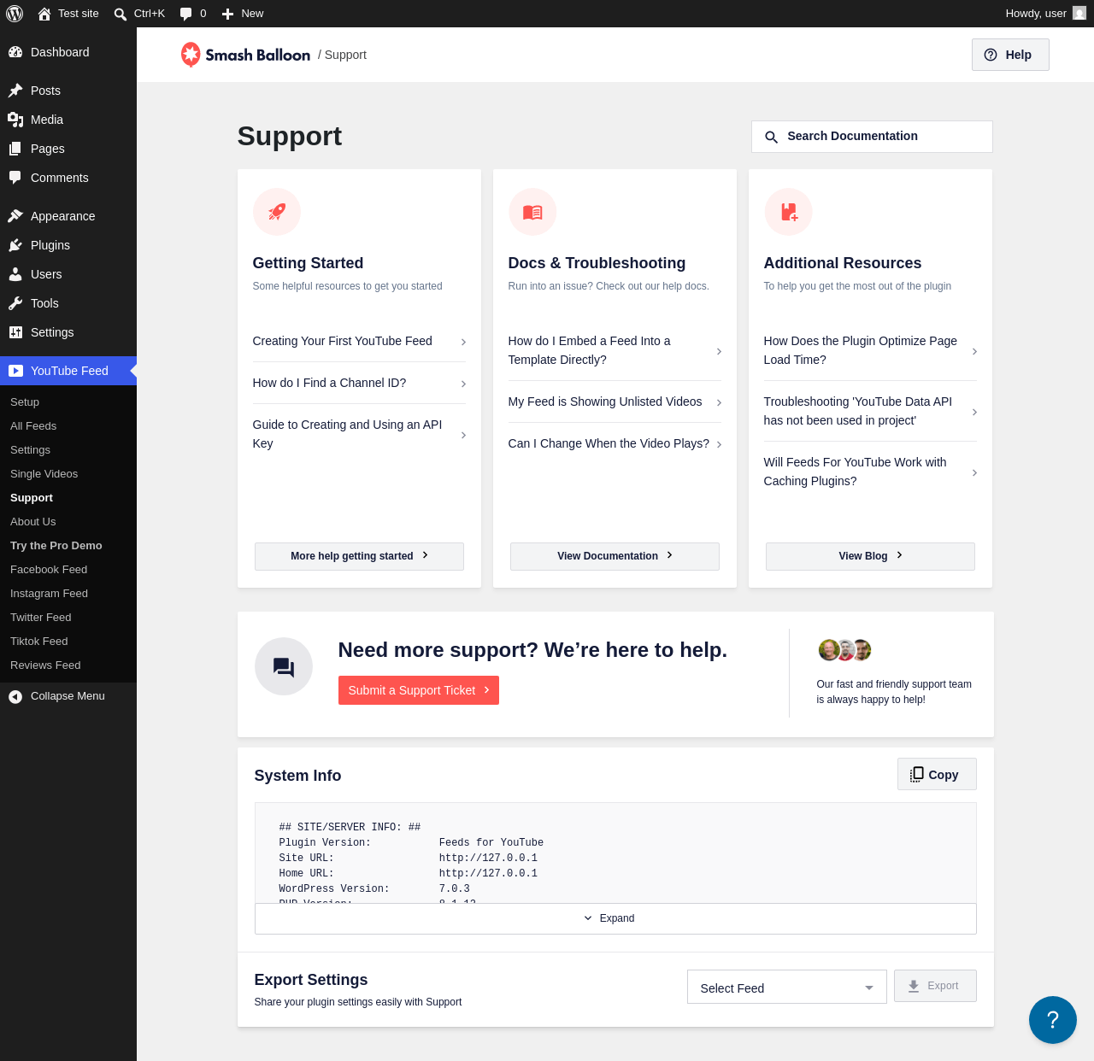Open 'Can I Change When the Video Plays?' chevron
The width and height of the screenshot is (1094, 1061).
pyautogui.click(x=719, y=444)
